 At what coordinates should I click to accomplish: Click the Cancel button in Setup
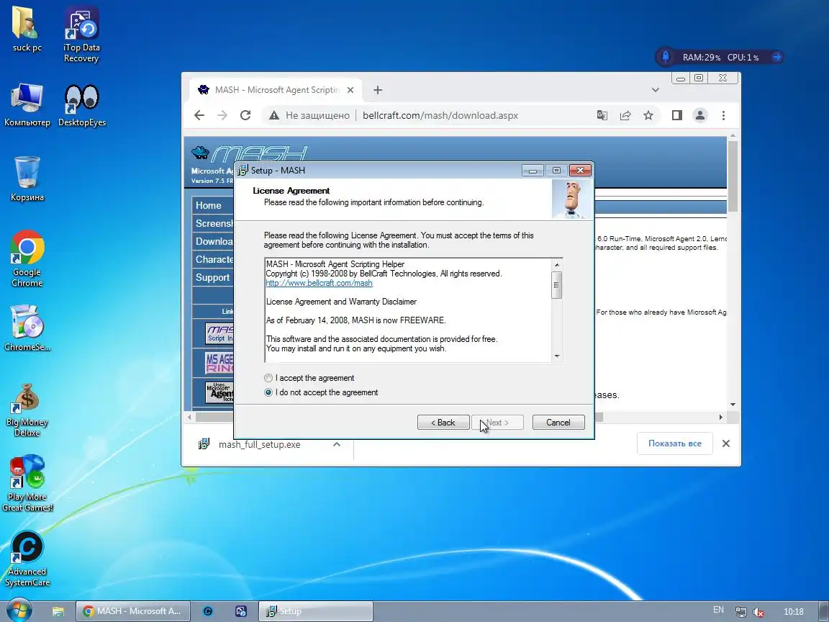coord(558,422)
